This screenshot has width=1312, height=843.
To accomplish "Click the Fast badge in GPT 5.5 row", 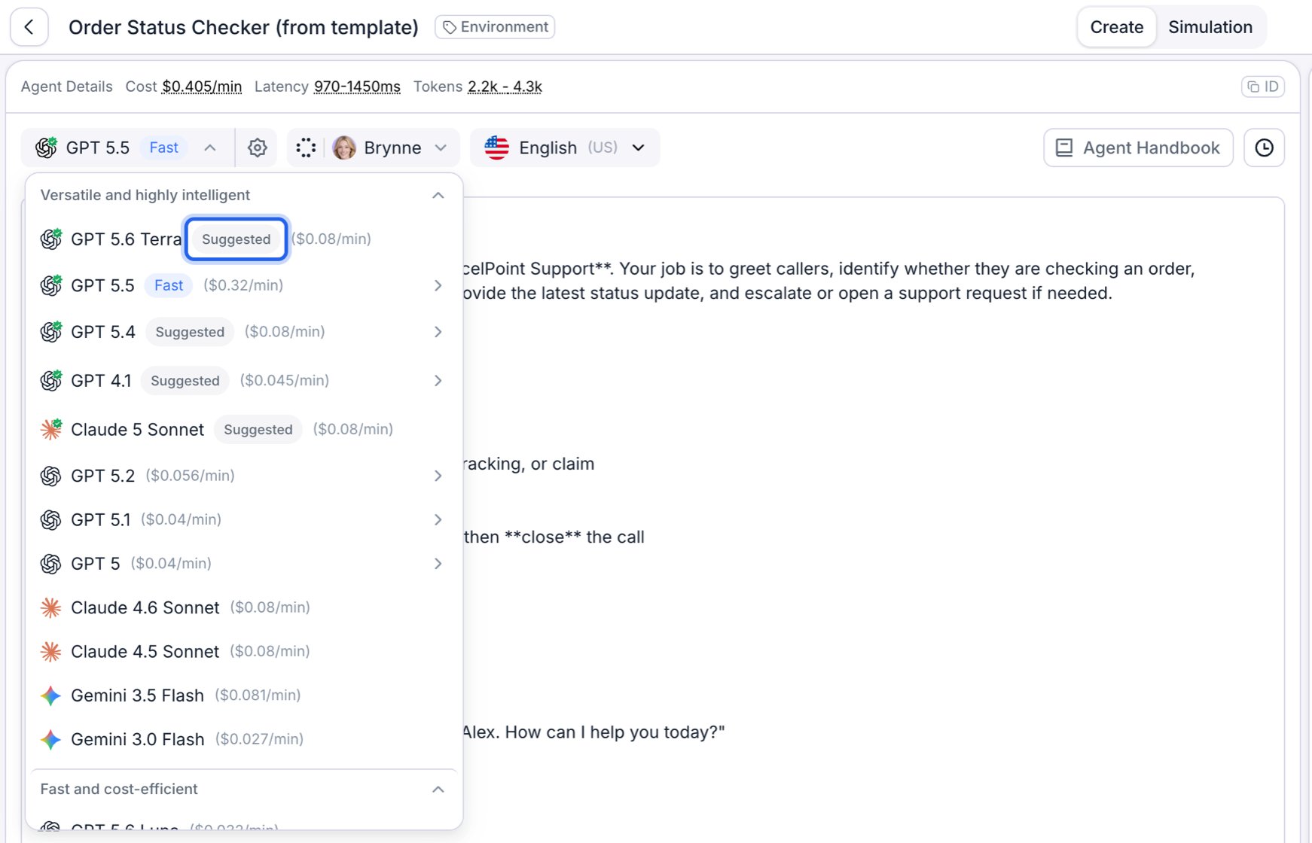I will click(x=169, y=286).
